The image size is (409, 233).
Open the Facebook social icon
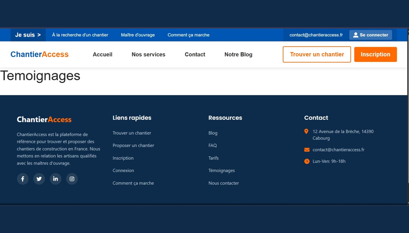pos(23,179)
